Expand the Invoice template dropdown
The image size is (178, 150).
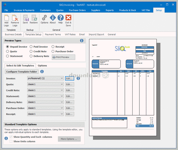click(45, 78)
